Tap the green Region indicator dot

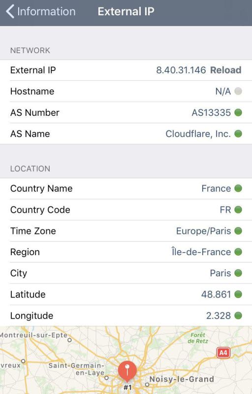(238, 252)
